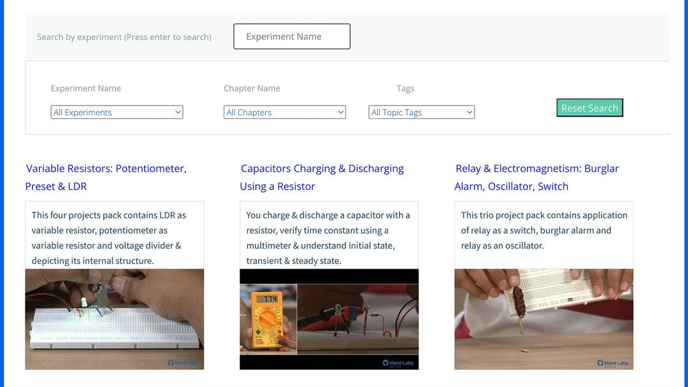
Task: Expand the All Chapters dropdown
Action: (x=285, y=113)
